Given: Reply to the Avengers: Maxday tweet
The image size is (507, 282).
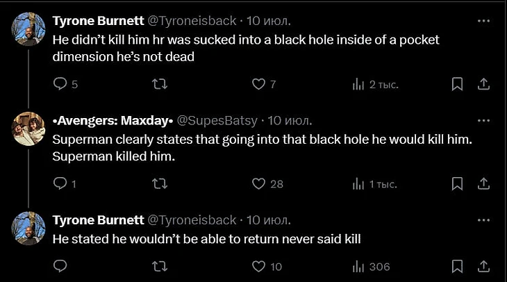Looking at the screenshot, I should tap(60, 184).
